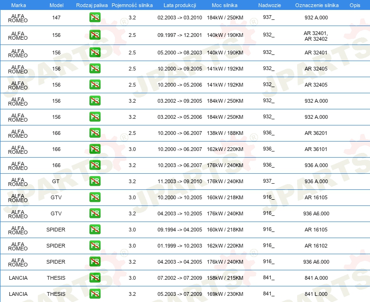Screen dimensions: 370x302
Task: Click fuel icon in the GT row
Action: tap(95, 181)
